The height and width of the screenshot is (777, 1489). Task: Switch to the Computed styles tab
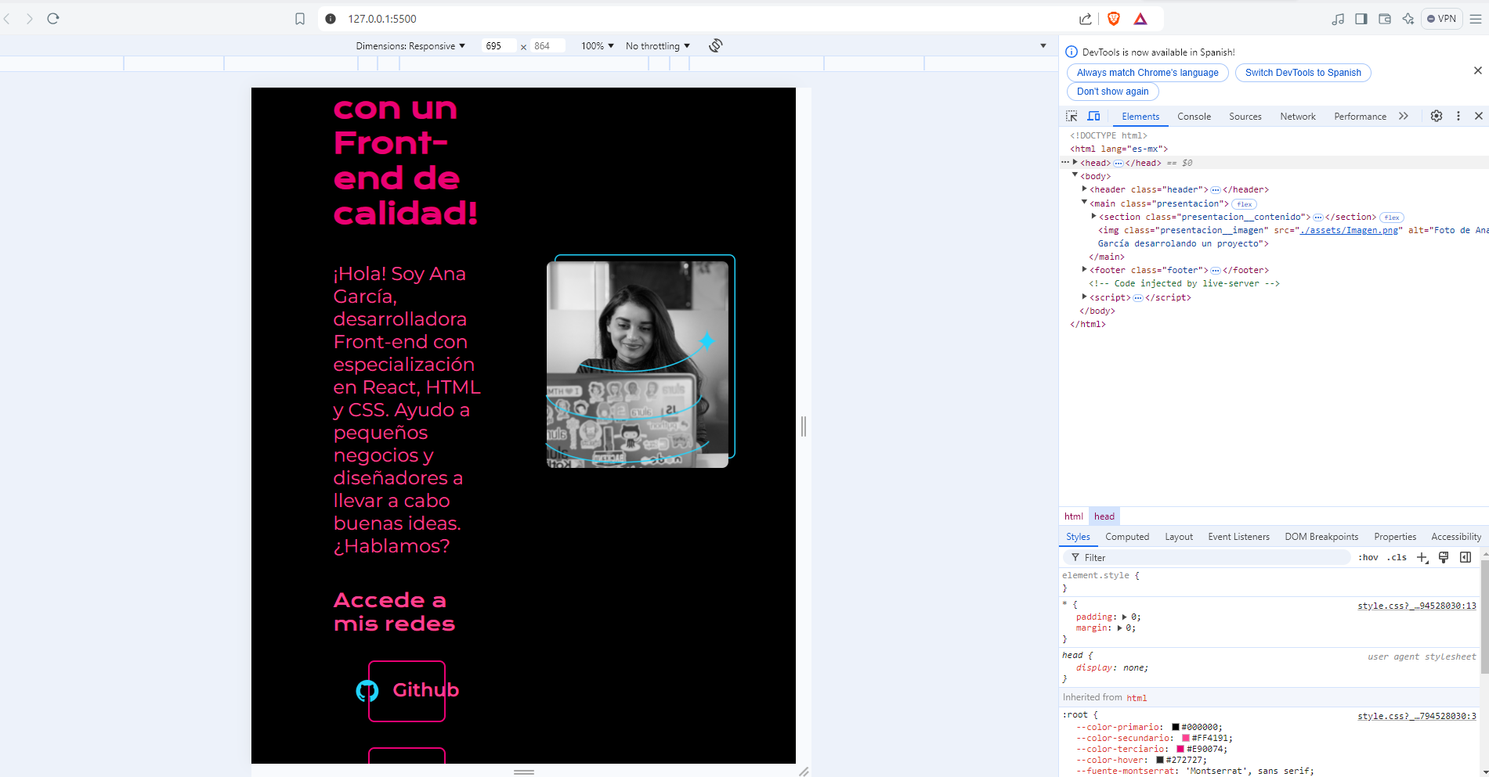[1127, 537]
